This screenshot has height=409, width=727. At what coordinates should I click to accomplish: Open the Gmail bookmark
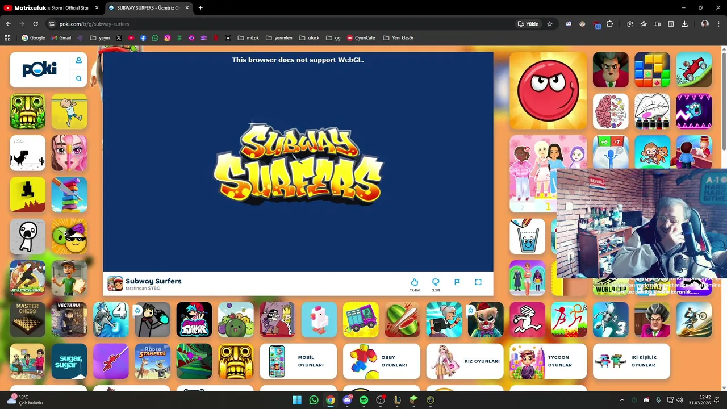point(61,38)
